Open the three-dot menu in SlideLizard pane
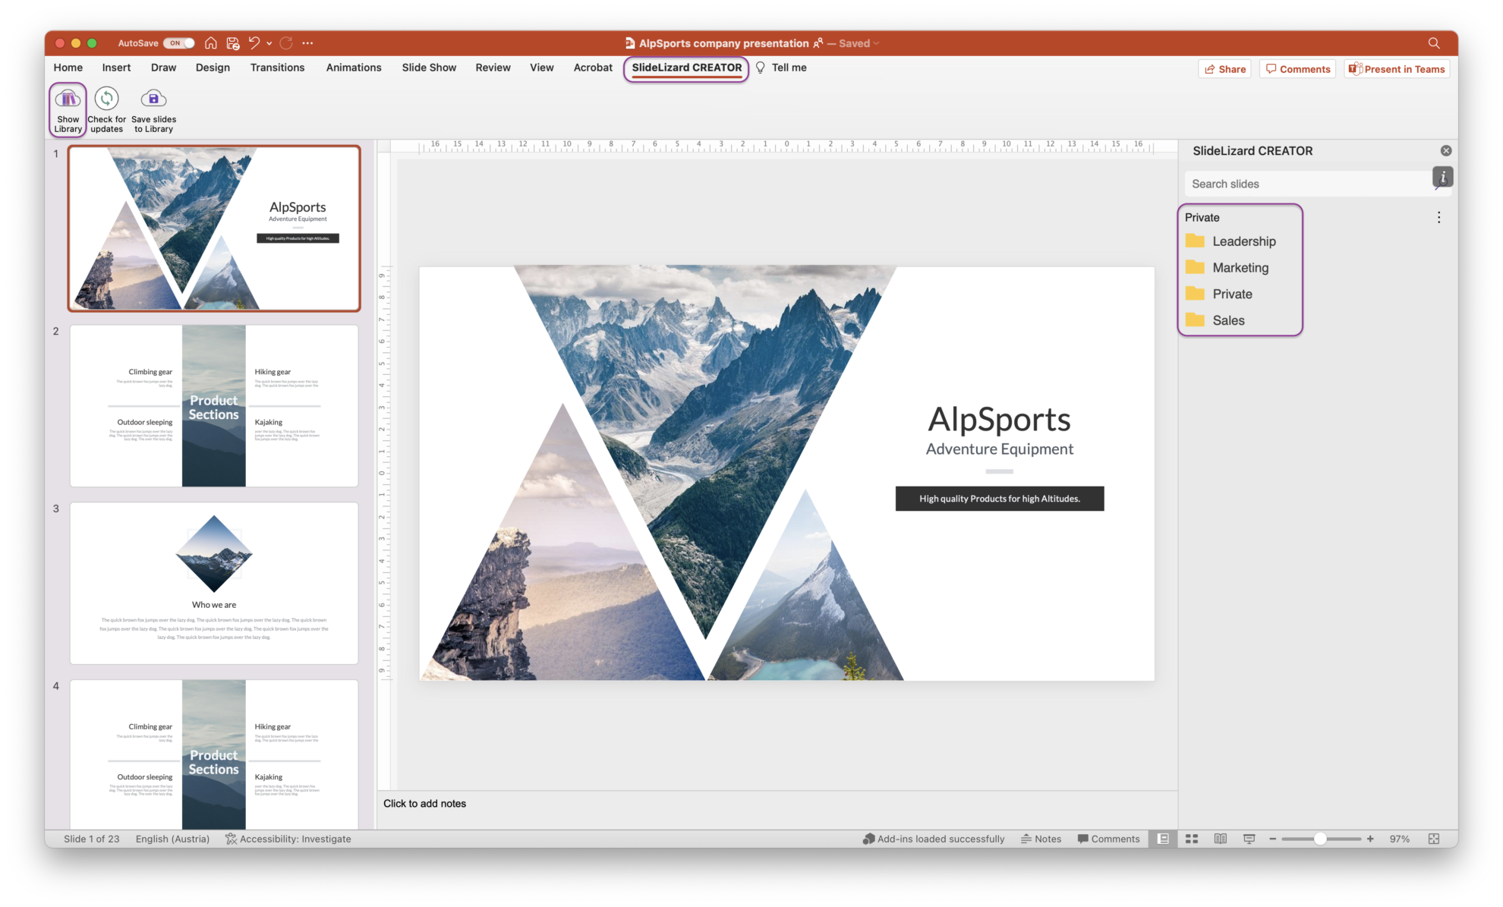This screenshot has height=907, width=1503. [1438, 217]
